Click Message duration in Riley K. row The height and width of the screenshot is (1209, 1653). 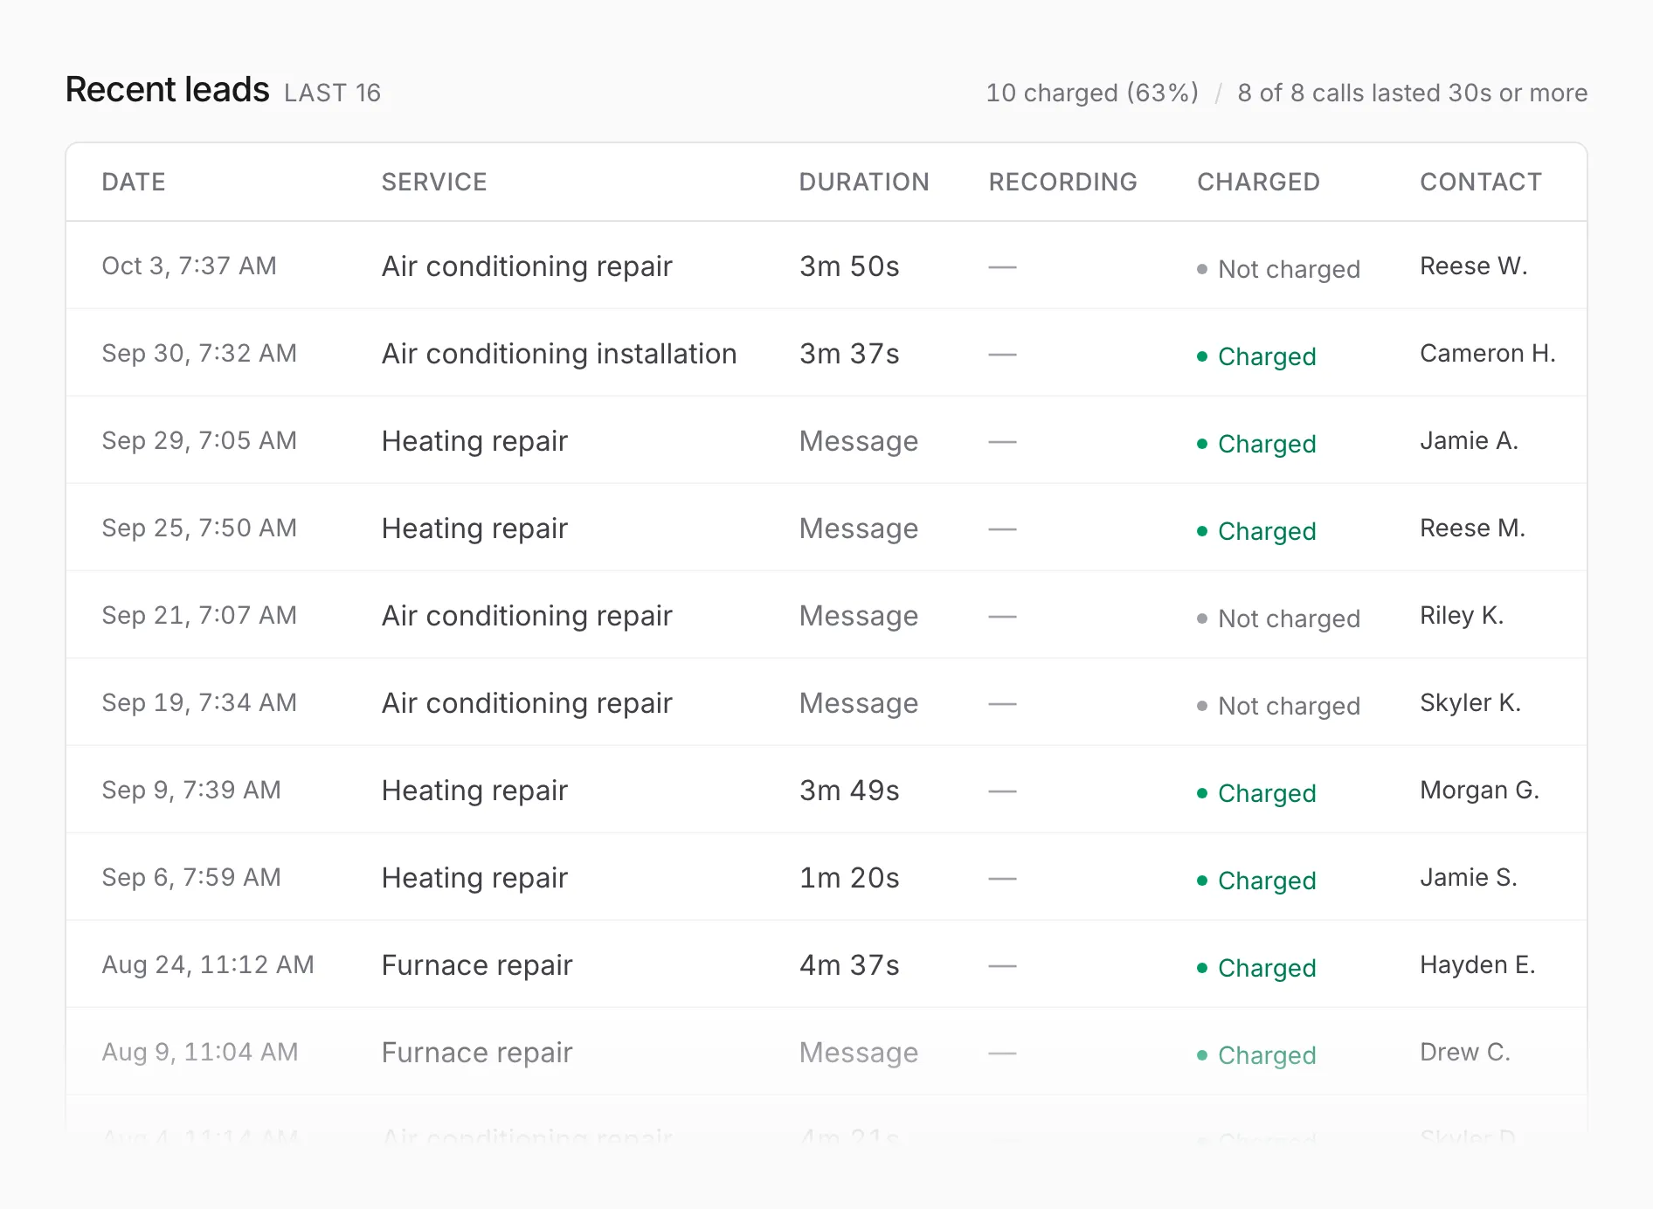click(859, 616)
